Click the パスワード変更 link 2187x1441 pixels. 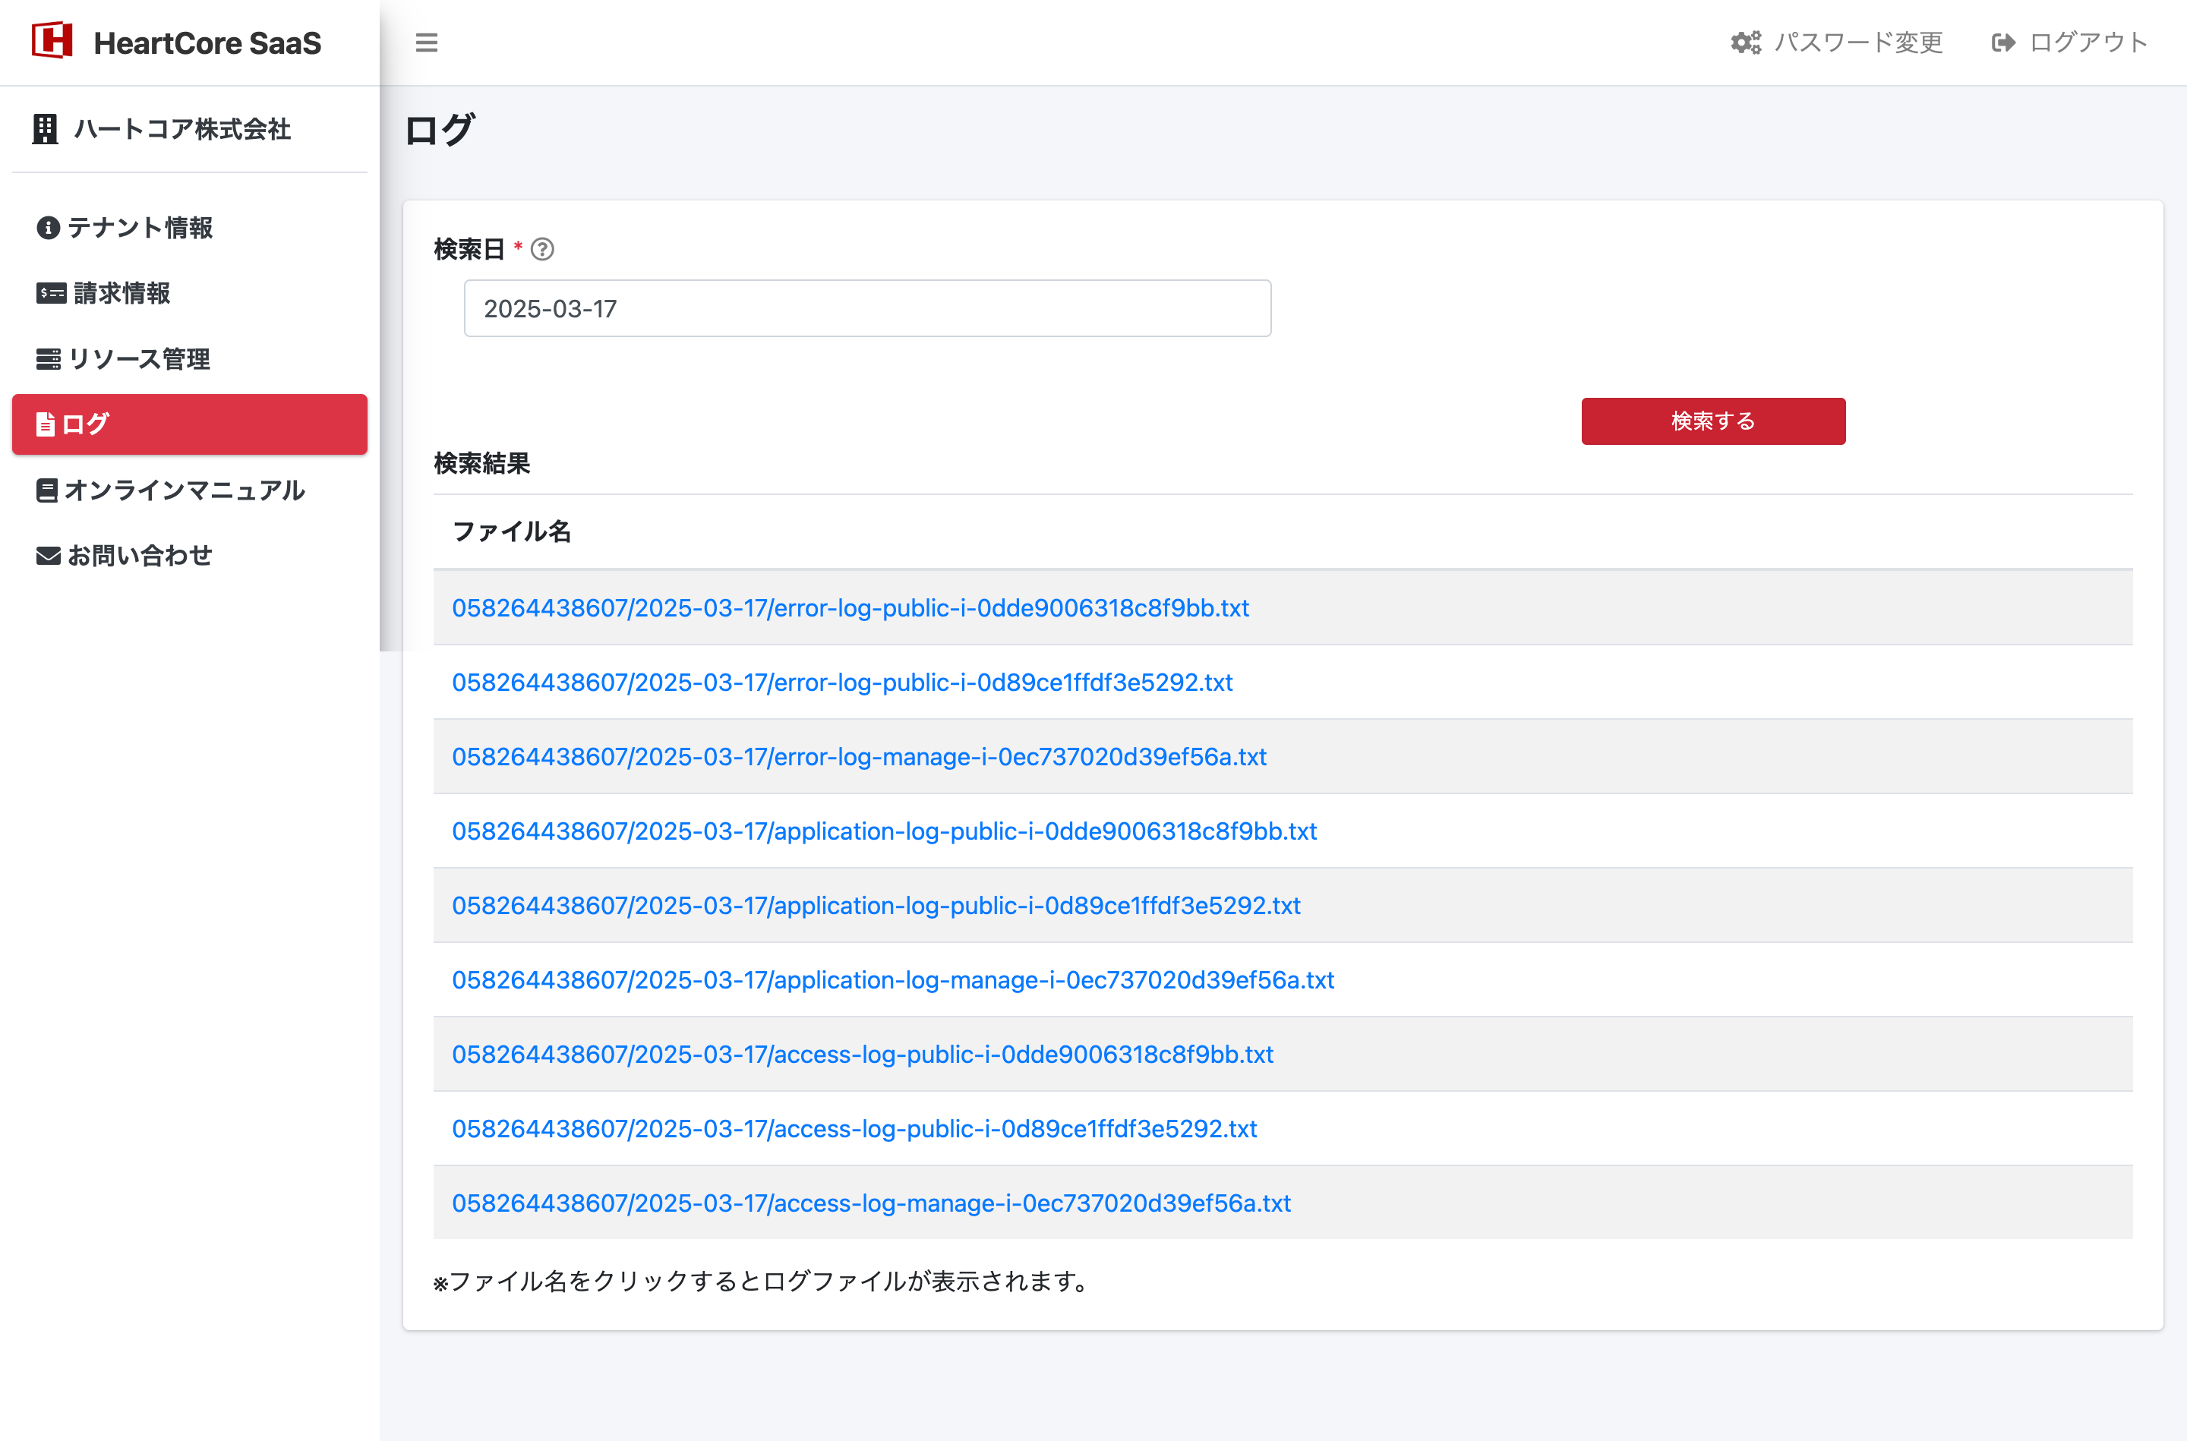[x=1837, y=43]
